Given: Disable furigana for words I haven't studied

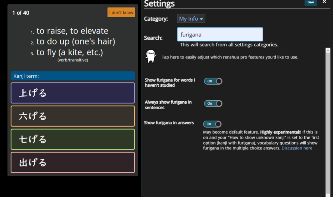Looking at the screenshot, I should [213, 81].
